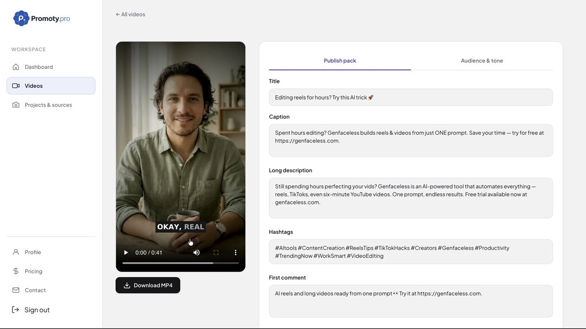
Task: Click the Sign out arrow icon
Action: click(16, 310)
